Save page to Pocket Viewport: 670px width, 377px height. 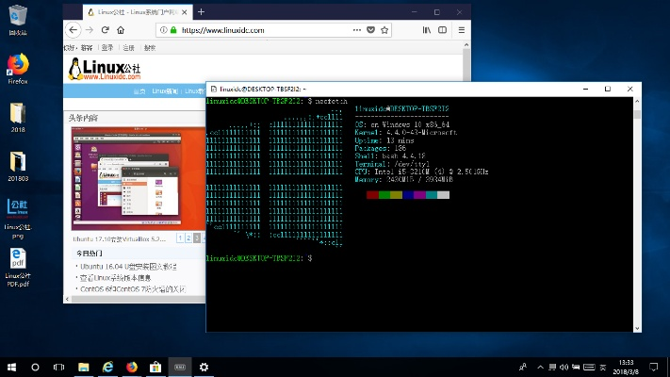pos(370,30)
